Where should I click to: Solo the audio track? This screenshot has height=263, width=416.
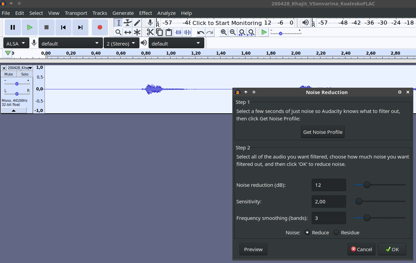click(x=25, y=74)
